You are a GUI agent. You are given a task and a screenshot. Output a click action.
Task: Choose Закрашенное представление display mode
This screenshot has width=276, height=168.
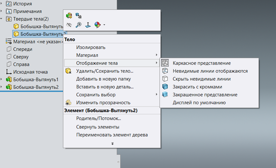(205, 94)
